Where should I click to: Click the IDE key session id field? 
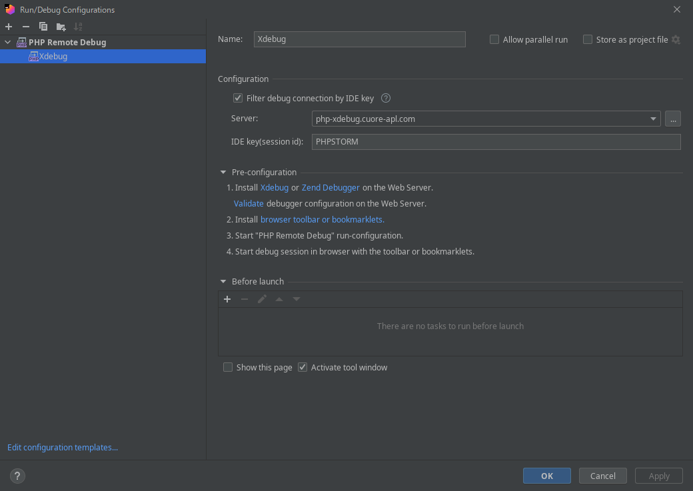point(496,142)
